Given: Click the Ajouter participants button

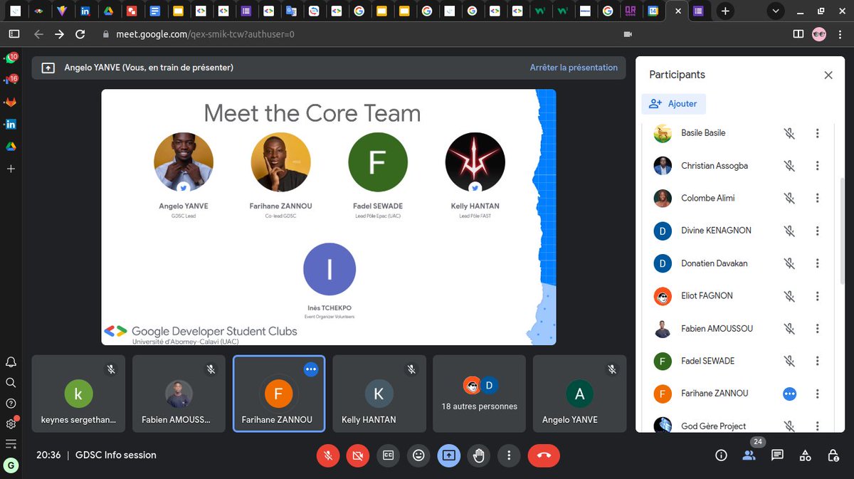Looking at the screenshot, I should (x=673, y=104).
